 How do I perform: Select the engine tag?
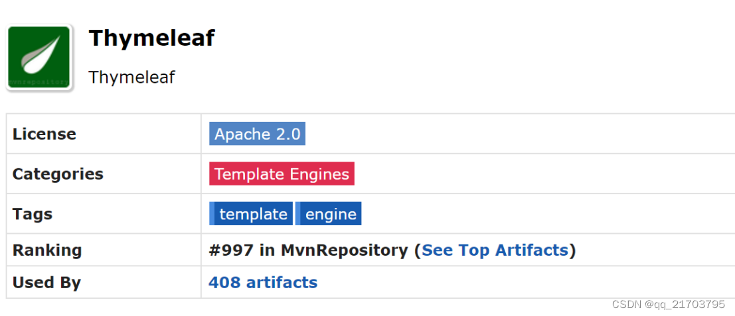(328, 213)
